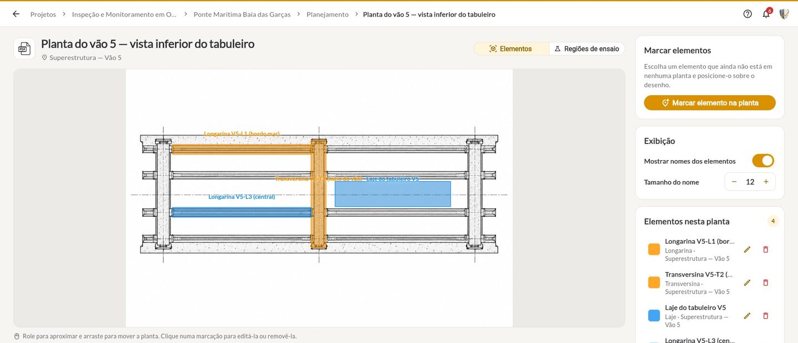The height and width of the screenshot is (343, 798).
Task: Click orange swatch for Longarina V5-L1
Action: point(654,249)
